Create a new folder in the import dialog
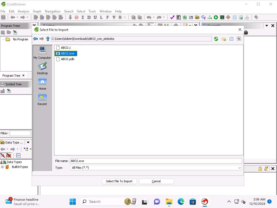The height and width of the screenshot is (208, 277). coord(224,39)
